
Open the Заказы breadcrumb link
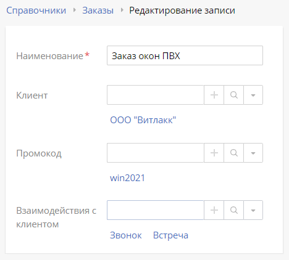pos(98,10)
